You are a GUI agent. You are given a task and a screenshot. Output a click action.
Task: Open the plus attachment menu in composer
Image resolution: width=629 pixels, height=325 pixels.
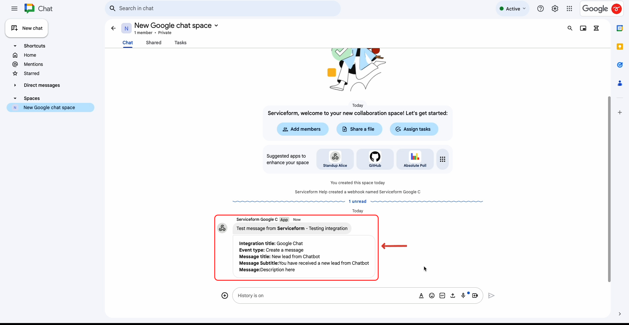click(x=225, y=296)
